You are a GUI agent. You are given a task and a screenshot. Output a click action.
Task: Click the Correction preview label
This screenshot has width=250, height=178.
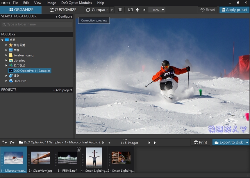tap(94, 20)
